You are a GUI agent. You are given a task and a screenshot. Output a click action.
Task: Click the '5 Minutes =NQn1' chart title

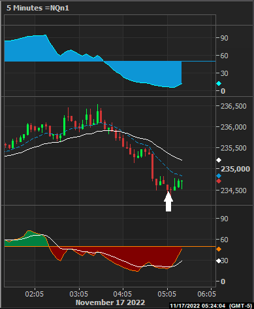point(38,8)
